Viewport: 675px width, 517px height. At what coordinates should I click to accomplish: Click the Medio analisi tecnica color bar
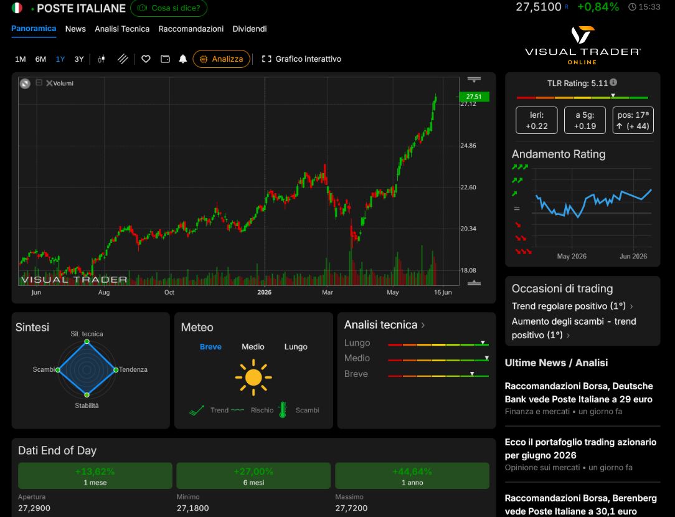coord(438,360)
